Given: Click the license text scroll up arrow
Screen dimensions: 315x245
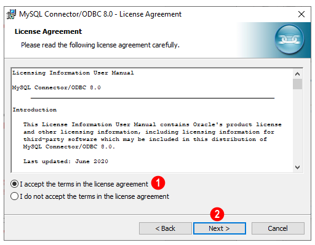Looking at the screenshot, I should 297,74.
